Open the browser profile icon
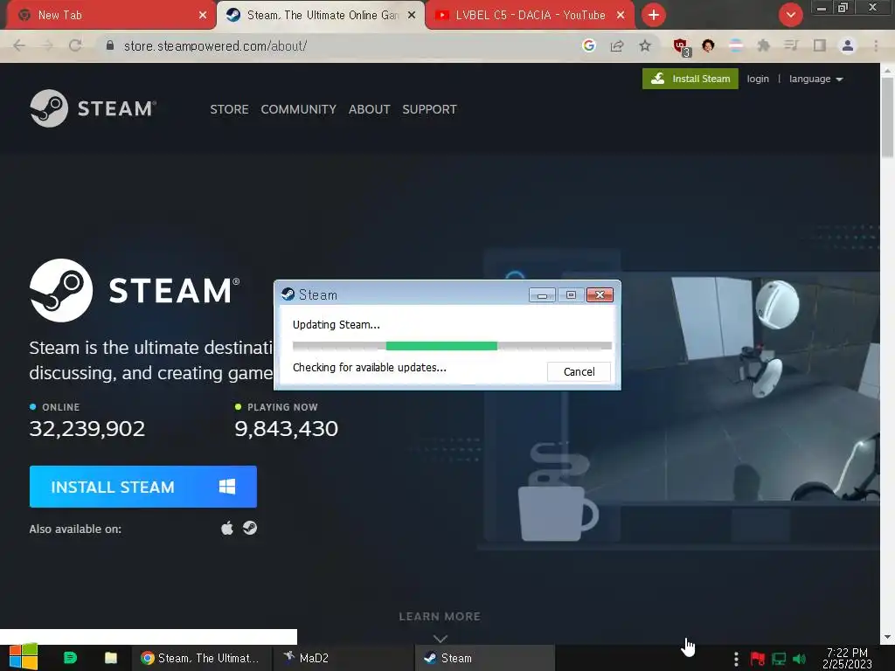The width and height of the screenshot is (895, 671). tap(848, 45)
